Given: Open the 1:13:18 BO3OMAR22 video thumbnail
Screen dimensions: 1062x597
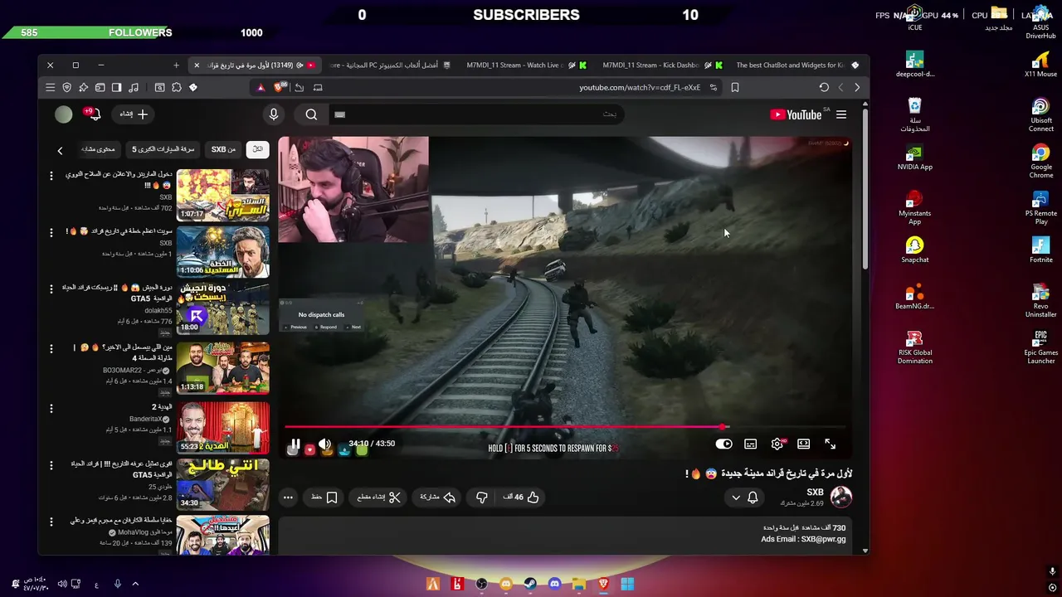Looking at the screenshot, I should click(223, 367).
